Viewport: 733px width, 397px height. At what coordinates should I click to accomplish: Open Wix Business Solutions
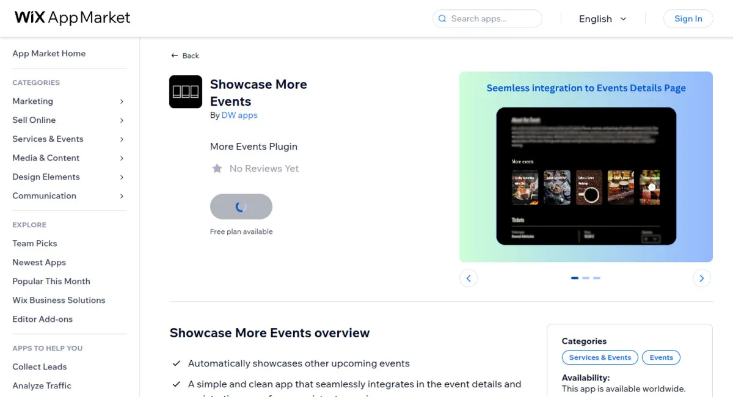coord(59,300)
